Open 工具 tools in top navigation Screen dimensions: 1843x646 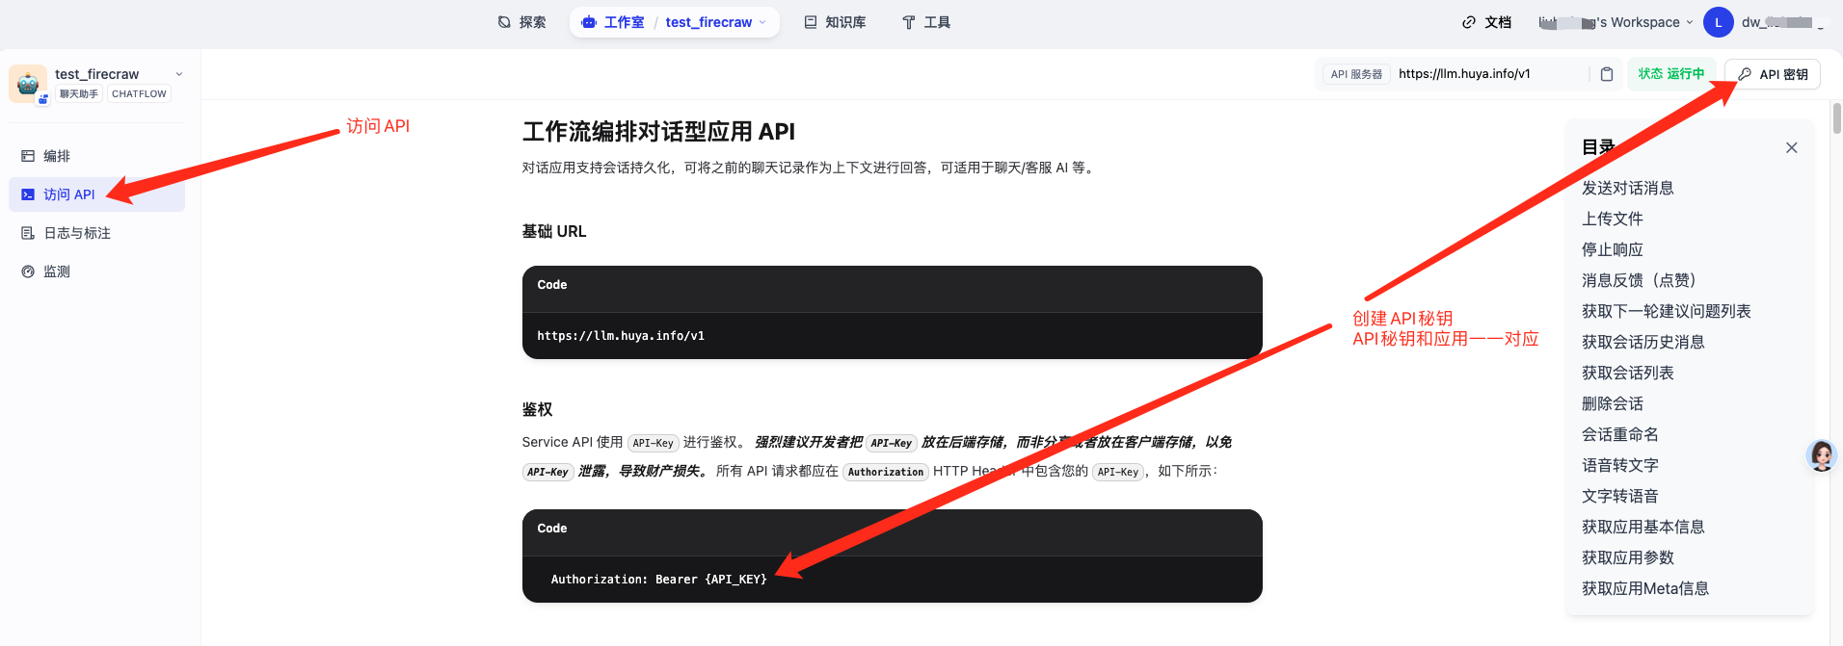tap(925, 22)
